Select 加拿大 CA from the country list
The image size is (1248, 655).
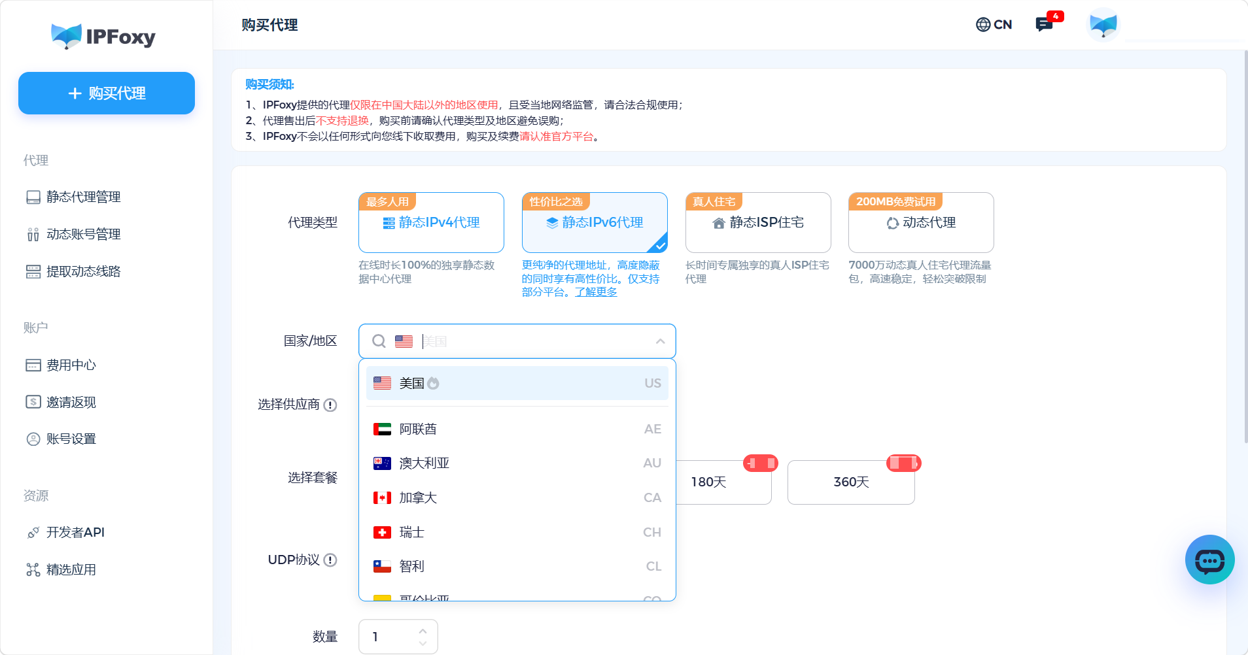pos(517,497)
